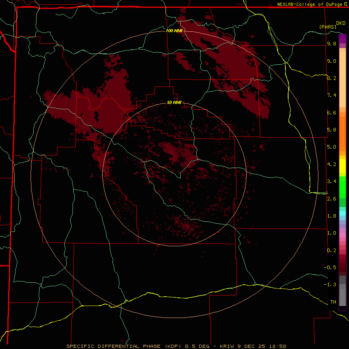Click the 100 NMI range ring label
The image size is (349, 349).
point(174,31)
